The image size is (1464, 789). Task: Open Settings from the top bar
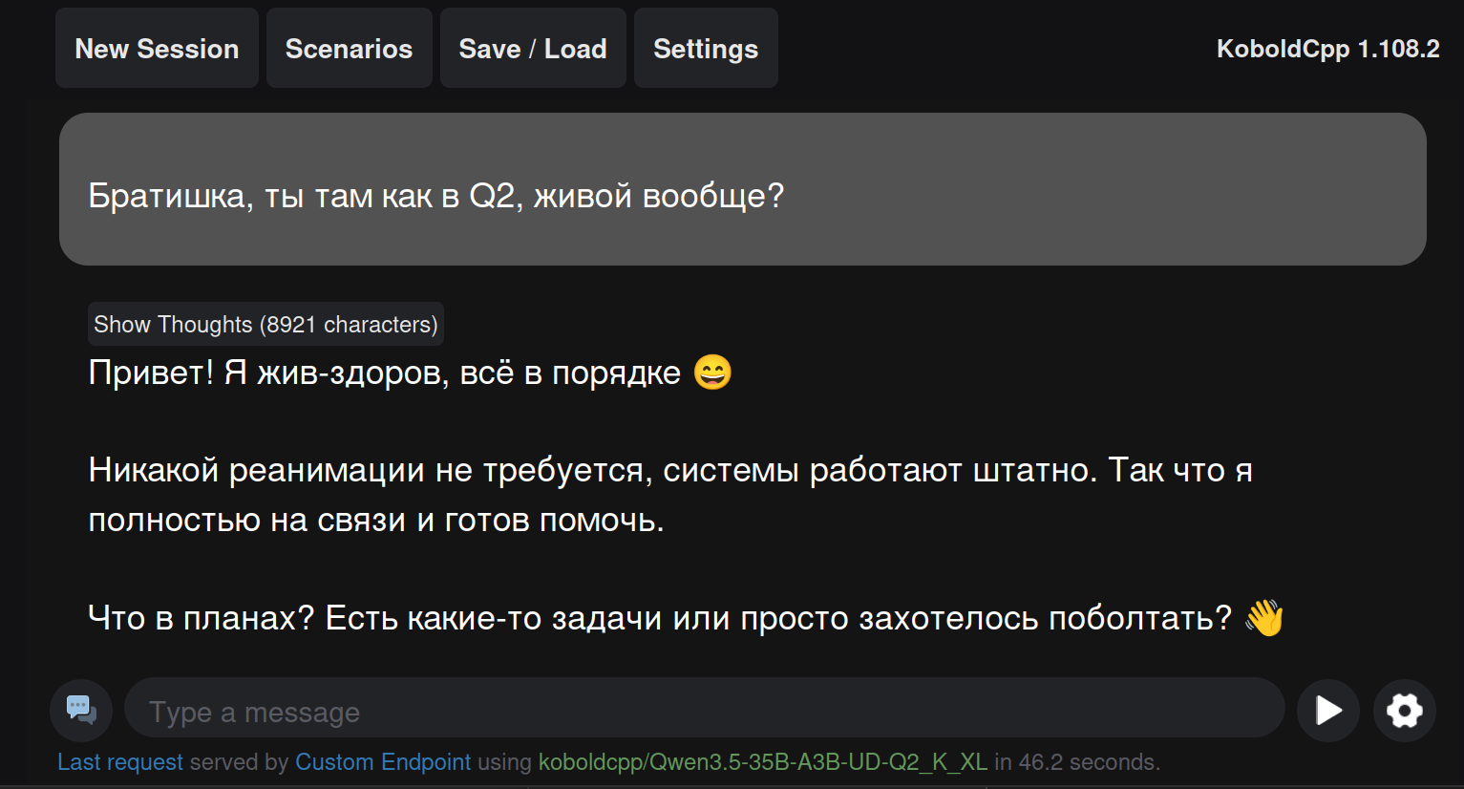point(706,49)
